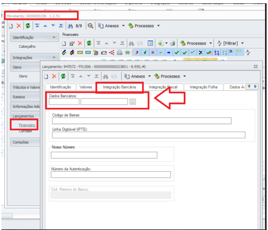Jump to last record in Movimento toolbar
Image resolution: width=268 pixels, height=230 pixels.
point(61,26)
